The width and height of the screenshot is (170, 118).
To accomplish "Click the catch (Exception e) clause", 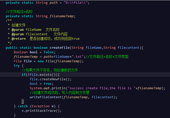I will (39, 106).
